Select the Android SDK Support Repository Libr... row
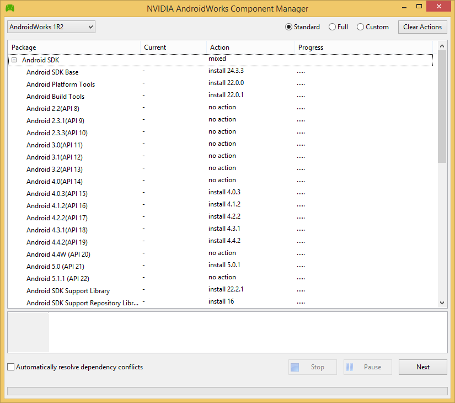The height and width of the screenshot is (403, 455). click(221, 303)
